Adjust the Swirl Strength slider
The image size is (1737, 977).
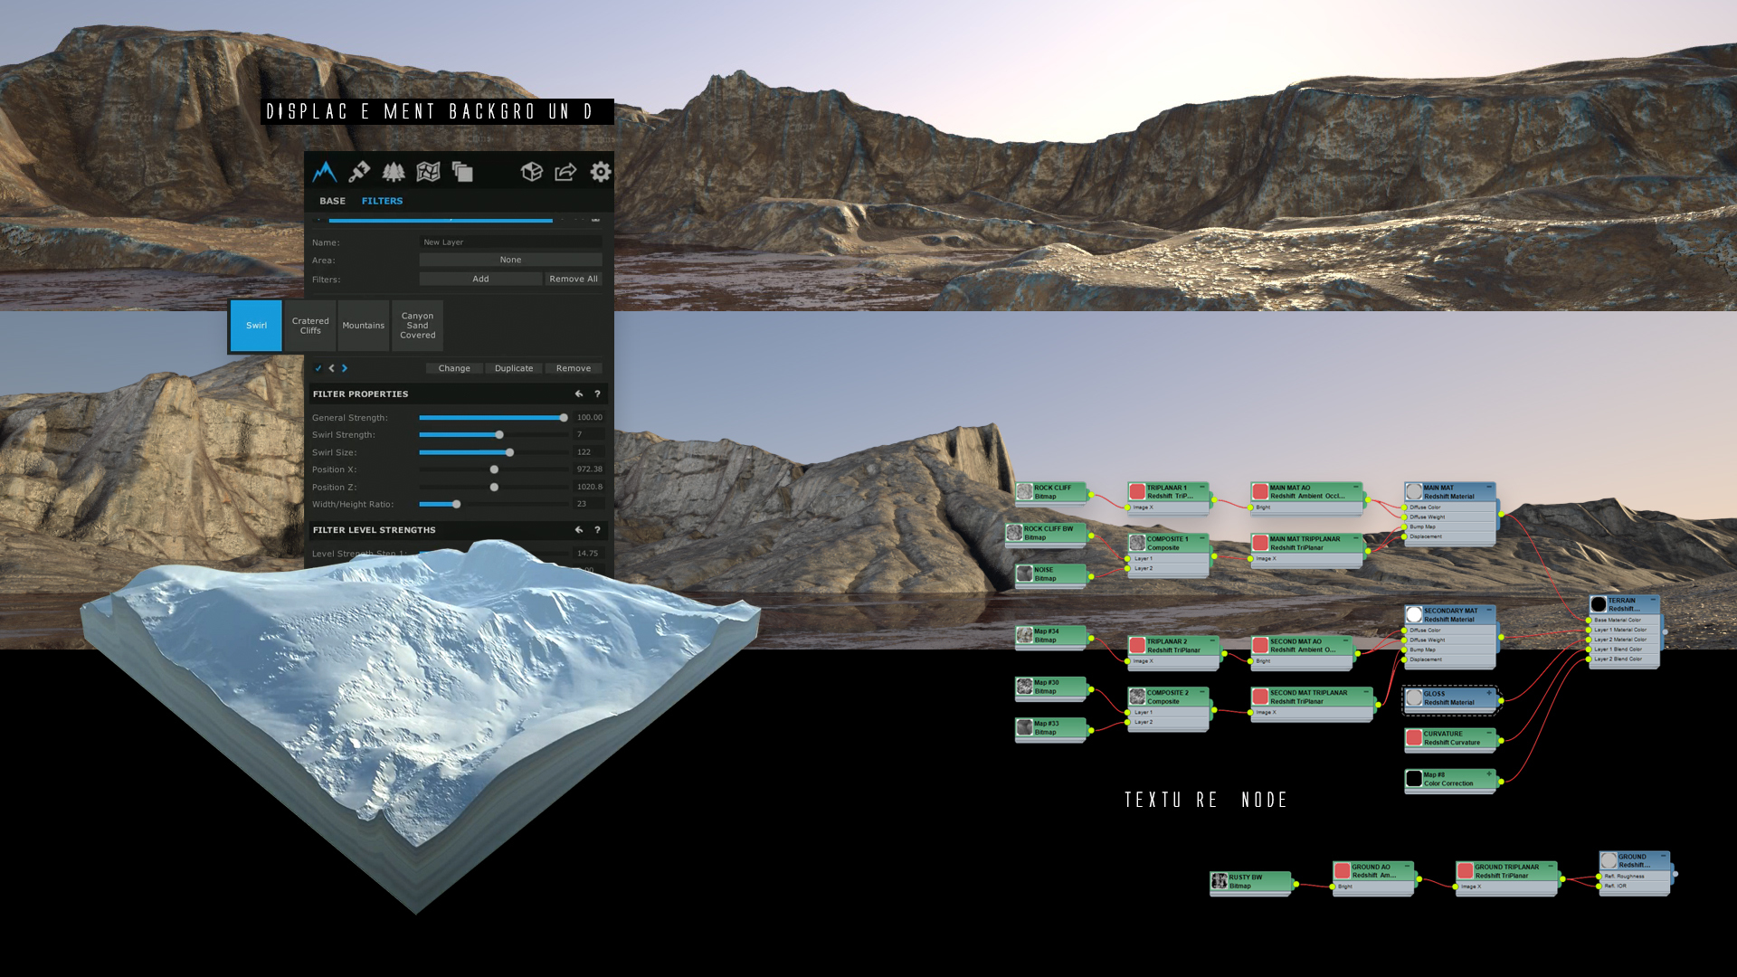click(499, 435)
